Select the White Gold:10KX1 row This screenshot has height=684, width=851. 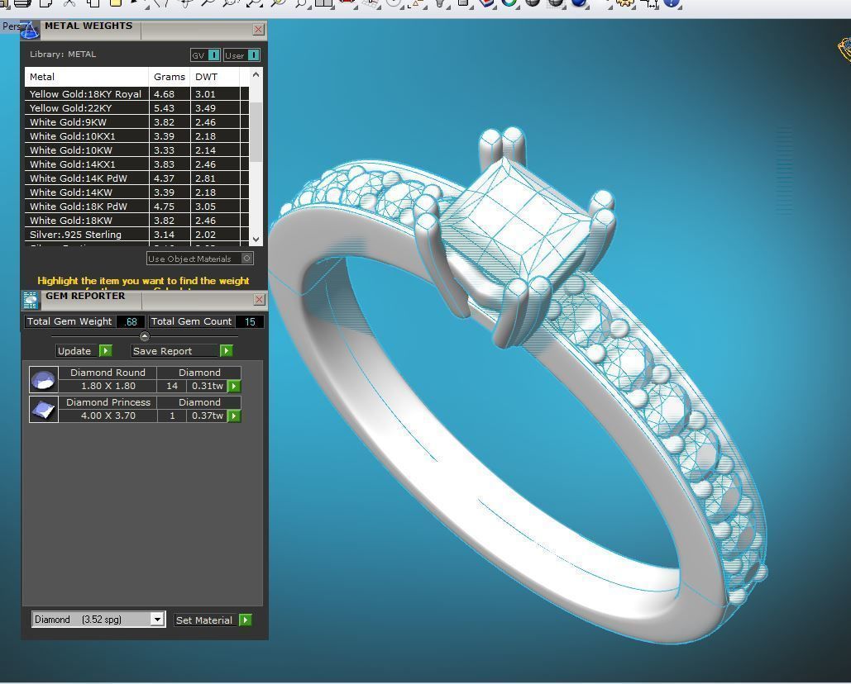pyautogui.click(x=136, y=136)
